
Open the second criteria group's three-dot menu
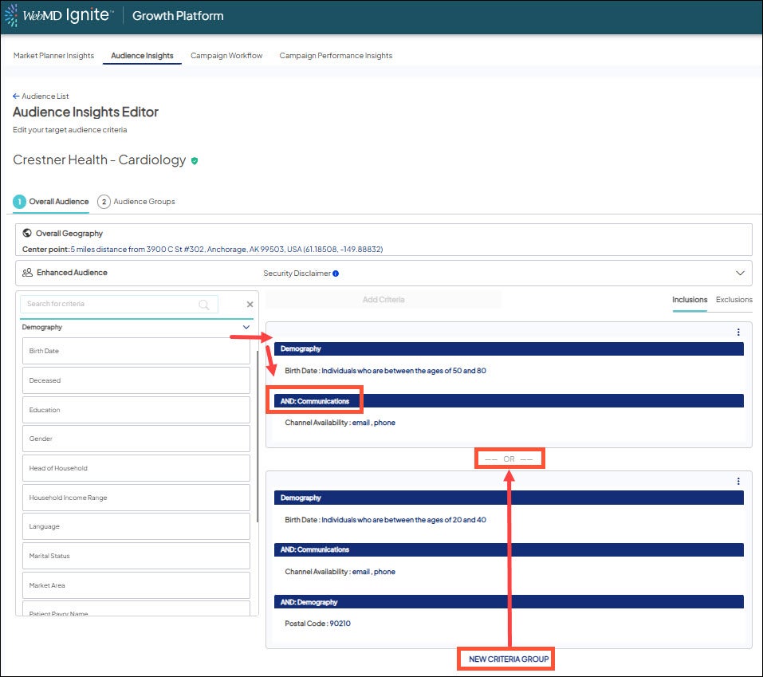[x=738, y=481]
